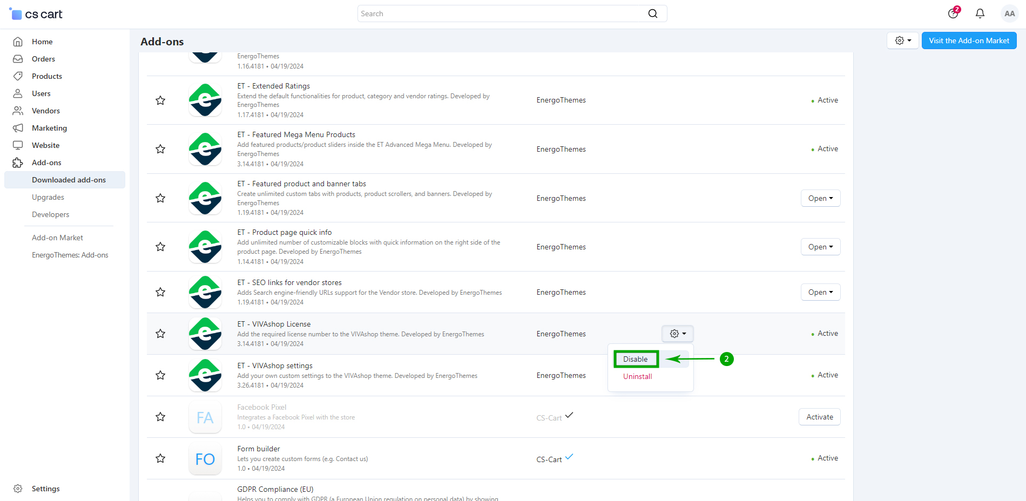
Task: Click into the Search input field
Action: point(502,13)
